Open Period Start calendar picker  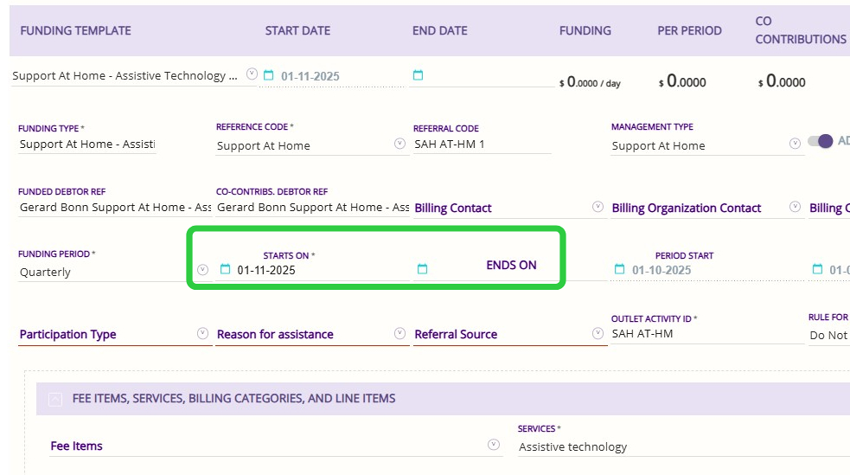(619, 269)
